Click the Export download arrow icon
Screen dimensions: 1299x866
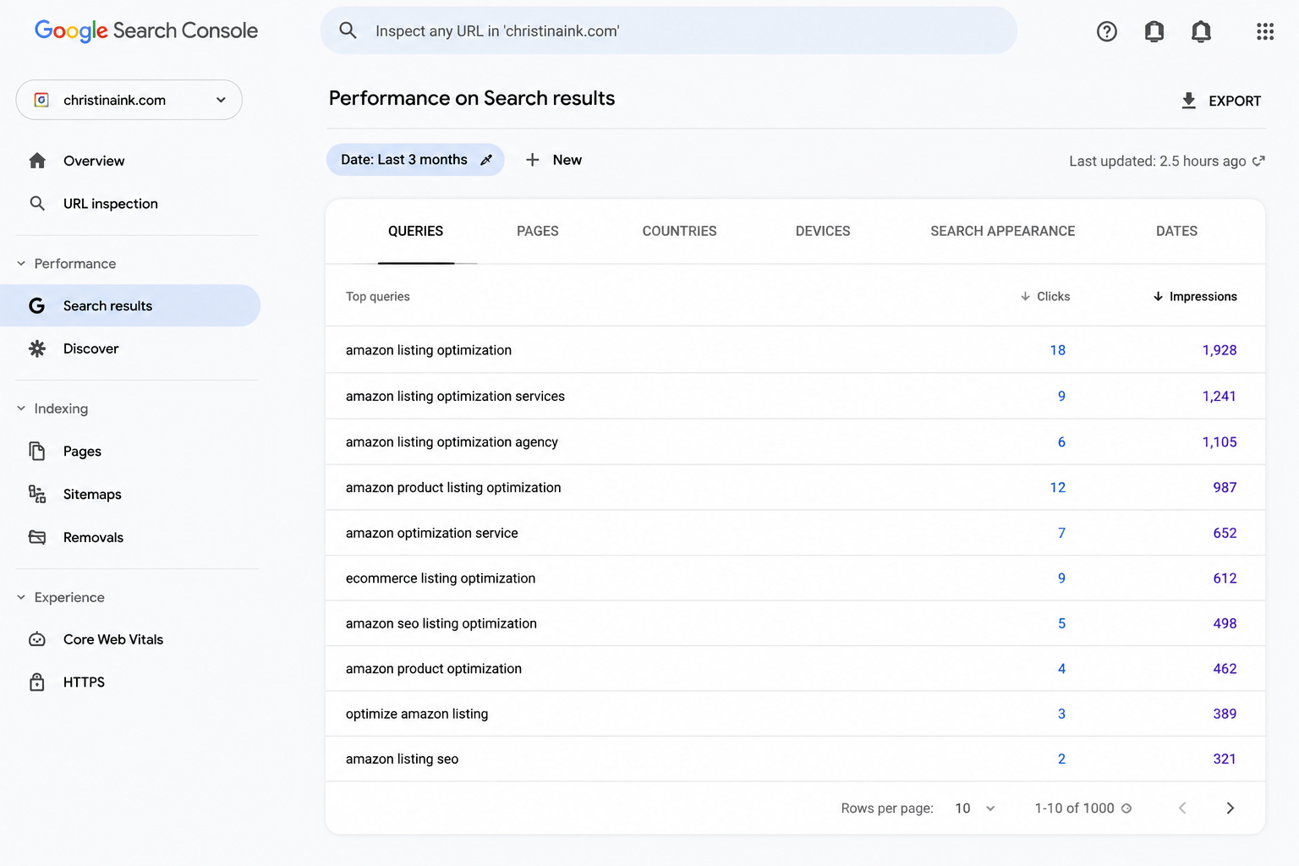(1188, 101)
